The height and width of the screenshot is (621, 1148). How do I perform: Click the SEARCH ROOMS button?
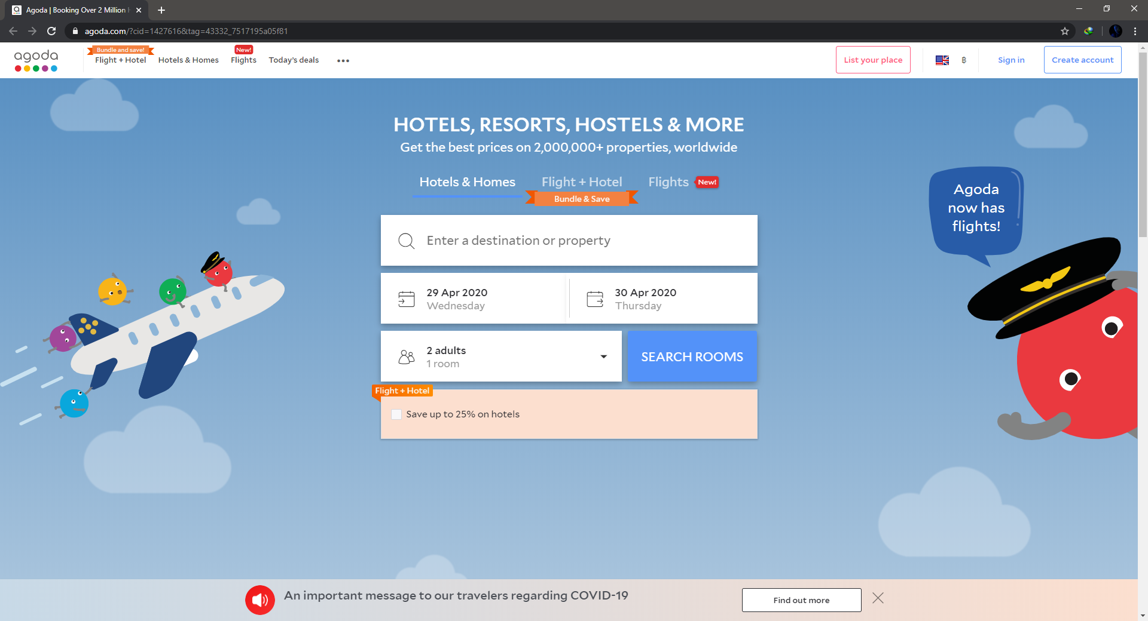click(x=692, y=356)
